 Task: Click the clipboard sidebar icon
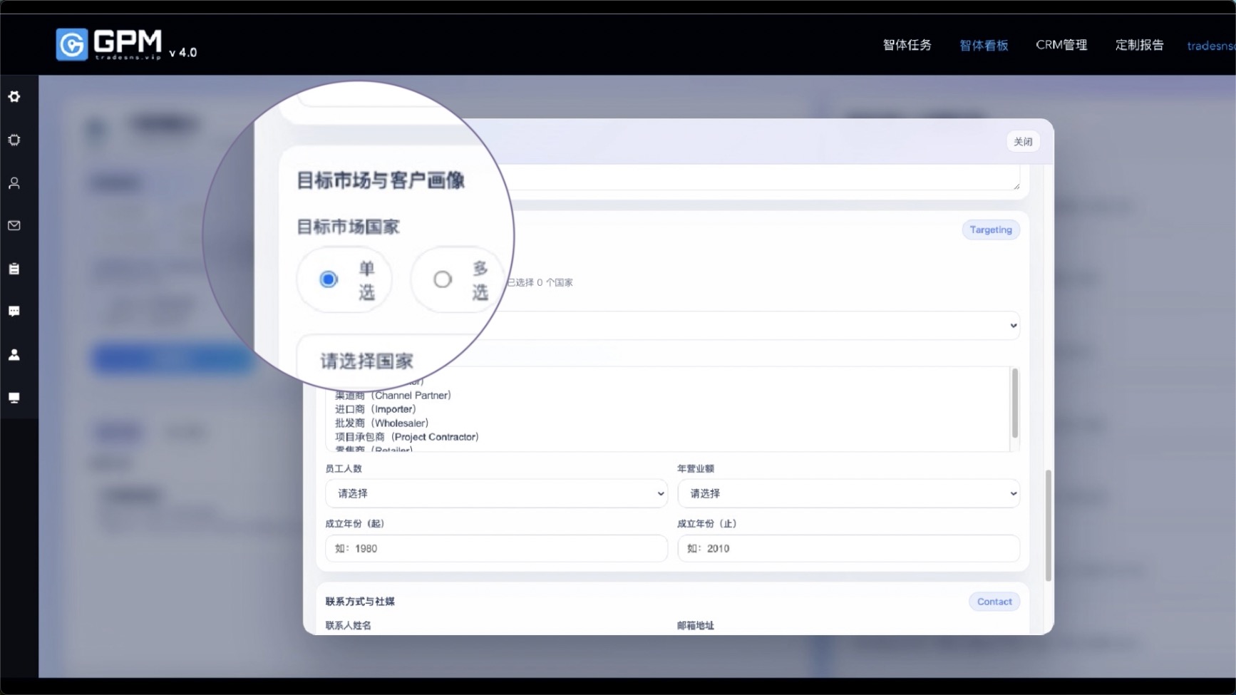[x=14, y=269]
